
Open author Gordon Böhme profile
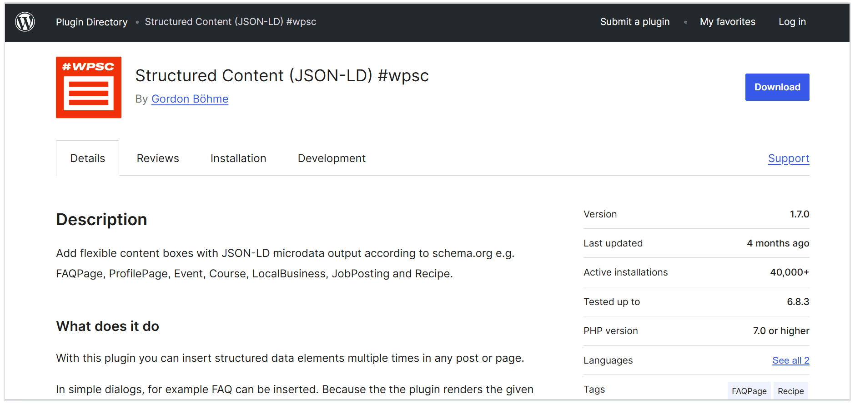pyautogui.click(x=190, y=99)
